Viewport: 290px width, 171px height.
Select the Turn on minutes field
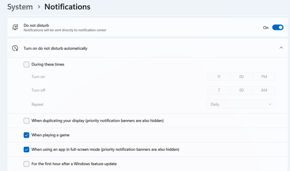(241, 77)
